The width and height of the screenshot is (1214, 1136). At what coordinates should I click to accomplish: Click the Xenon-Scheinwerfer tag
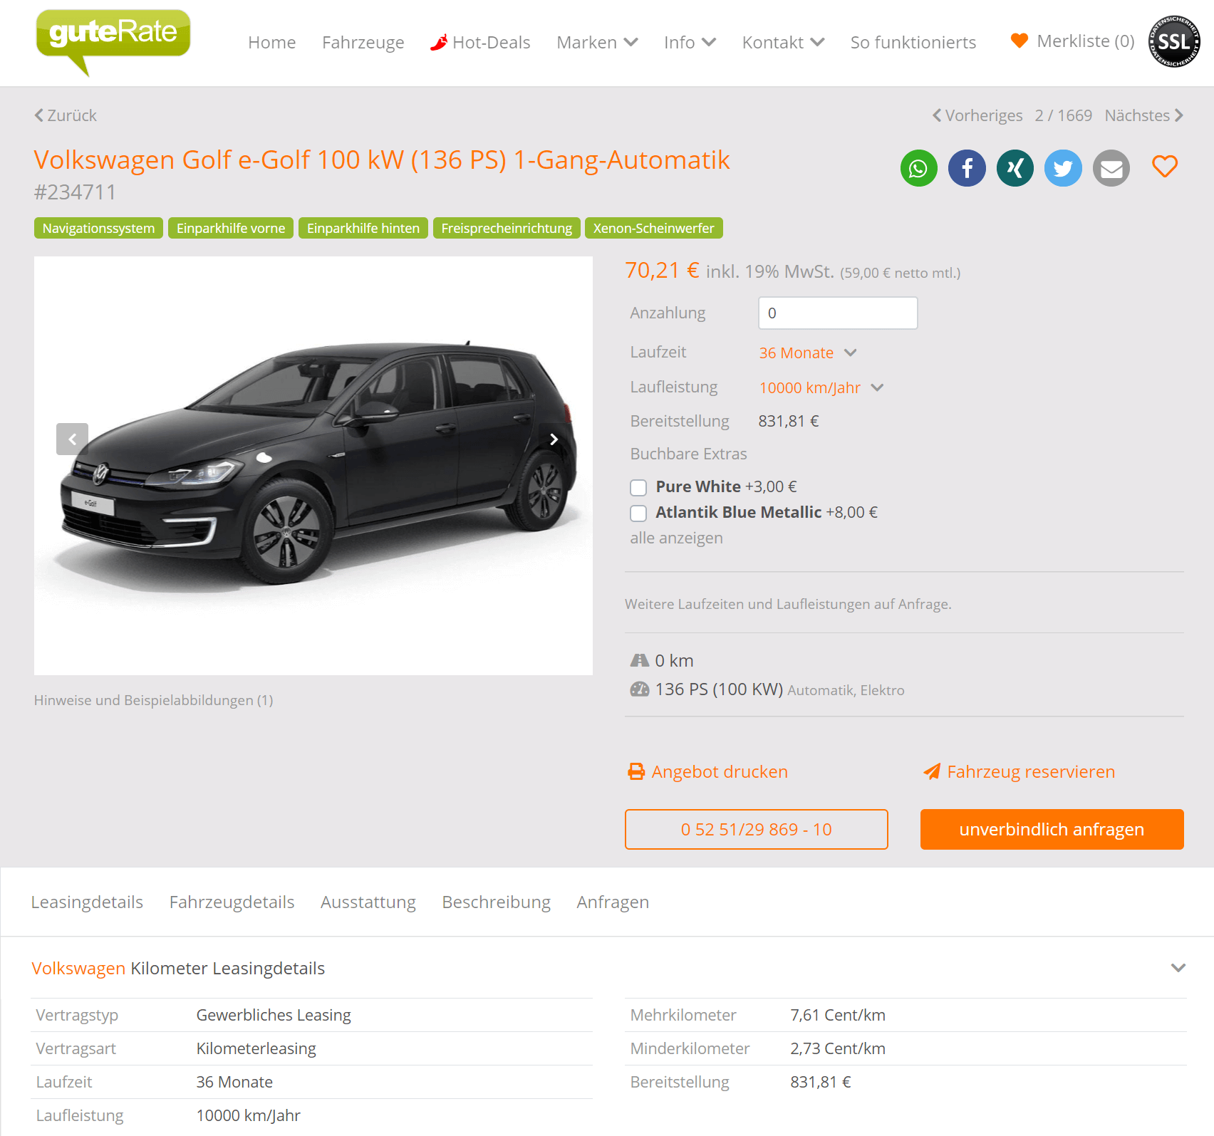point(654,228)
